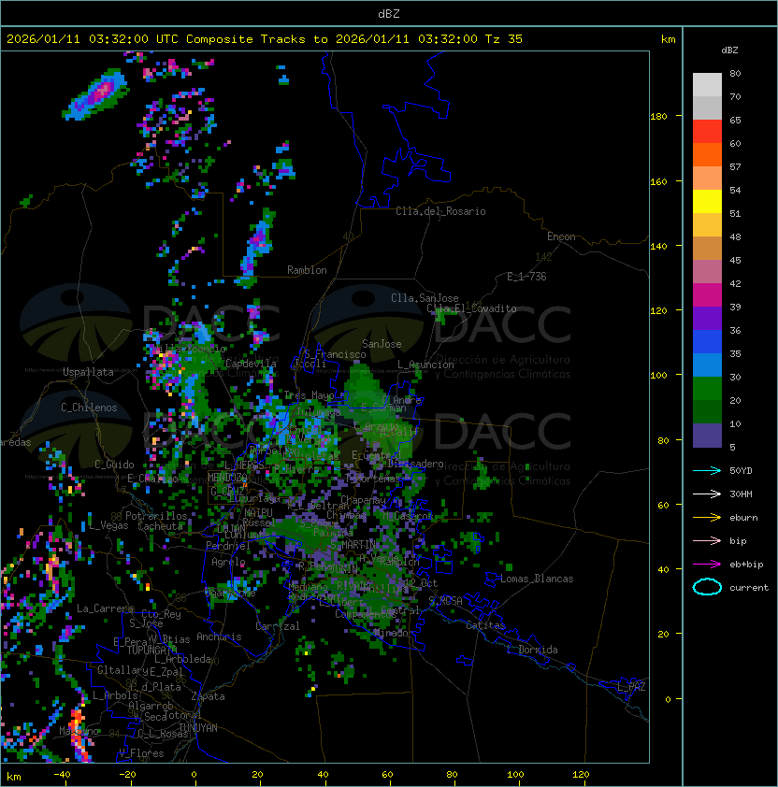
Task: Click the 'Catitas' location label
Action: [485, 625]
